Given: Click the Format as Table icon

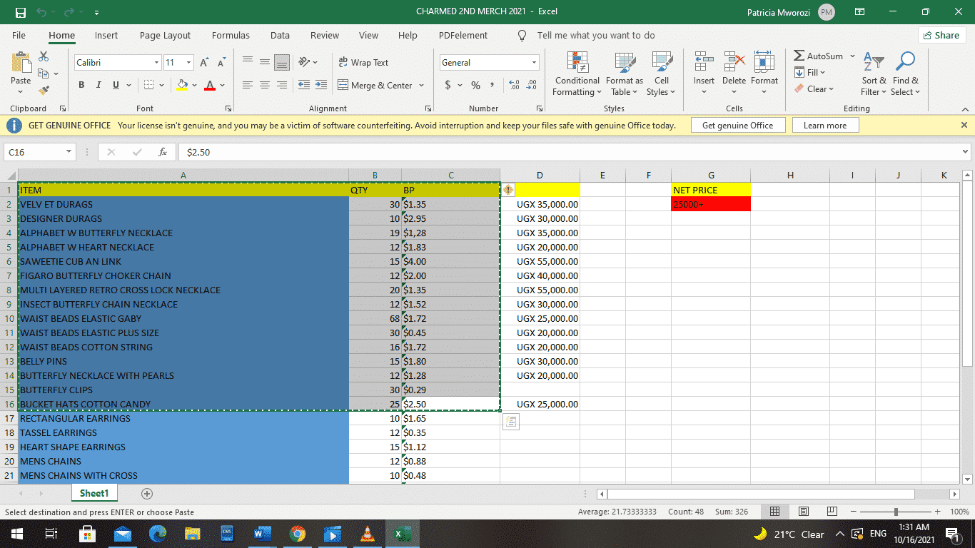Looking at the screenshot, I should (x=624, y=73).
